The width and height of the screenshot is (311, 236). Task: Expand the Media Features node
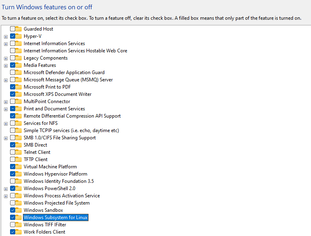(6, 66)
